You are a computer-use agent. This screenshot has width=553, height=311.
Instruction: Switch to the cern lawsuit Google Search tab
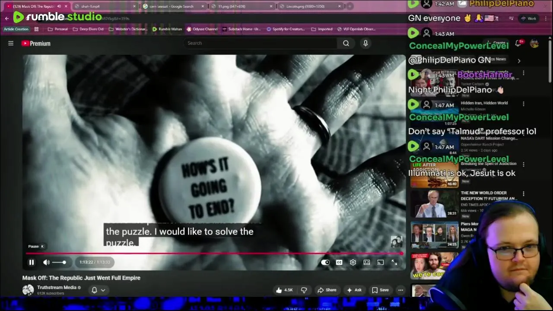pos(172,6)
